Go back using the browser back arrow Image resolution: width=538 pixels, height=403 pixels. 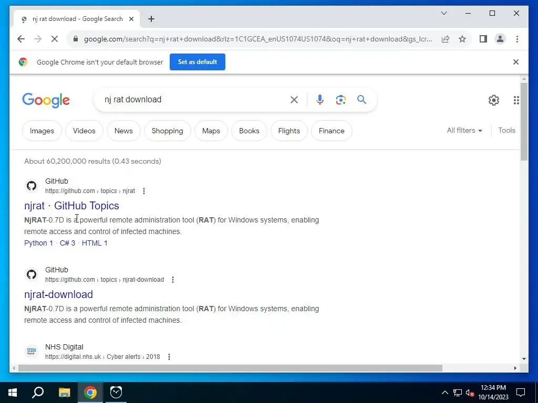coord(21,39)
